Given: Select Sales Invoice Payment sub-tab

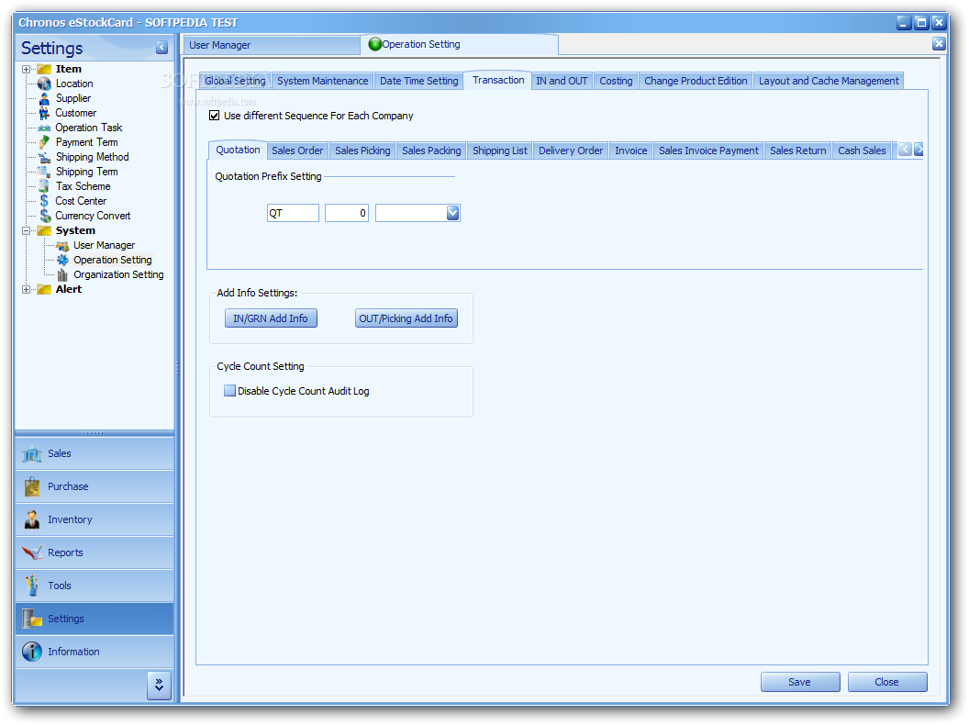Looking at the screenshot, I should tap(708, 151).
